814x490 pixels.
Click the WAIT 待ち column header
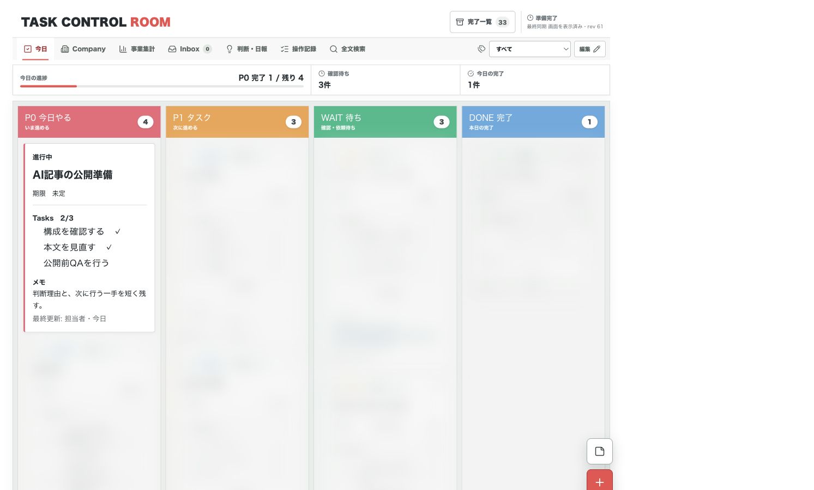click(x=385, y=122)
